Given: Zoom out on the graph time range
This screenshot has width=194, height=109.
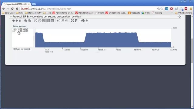Looking at the screenshot, I should [x=30, y=21].
